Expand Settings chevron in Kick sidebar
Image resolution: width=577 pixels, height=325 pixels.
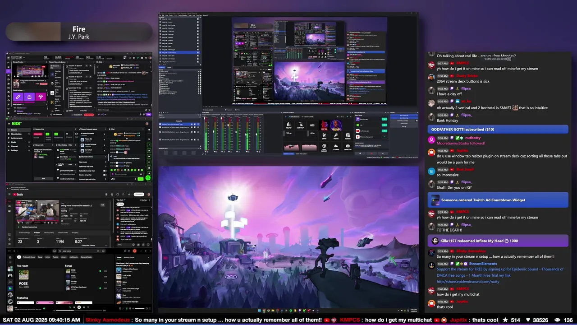pyautogui.click(x=29, y=150)
